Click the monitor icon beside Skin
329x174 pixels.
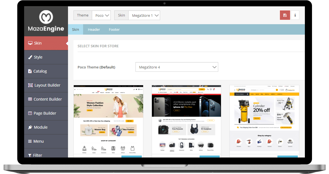click(x=30, y=43)
